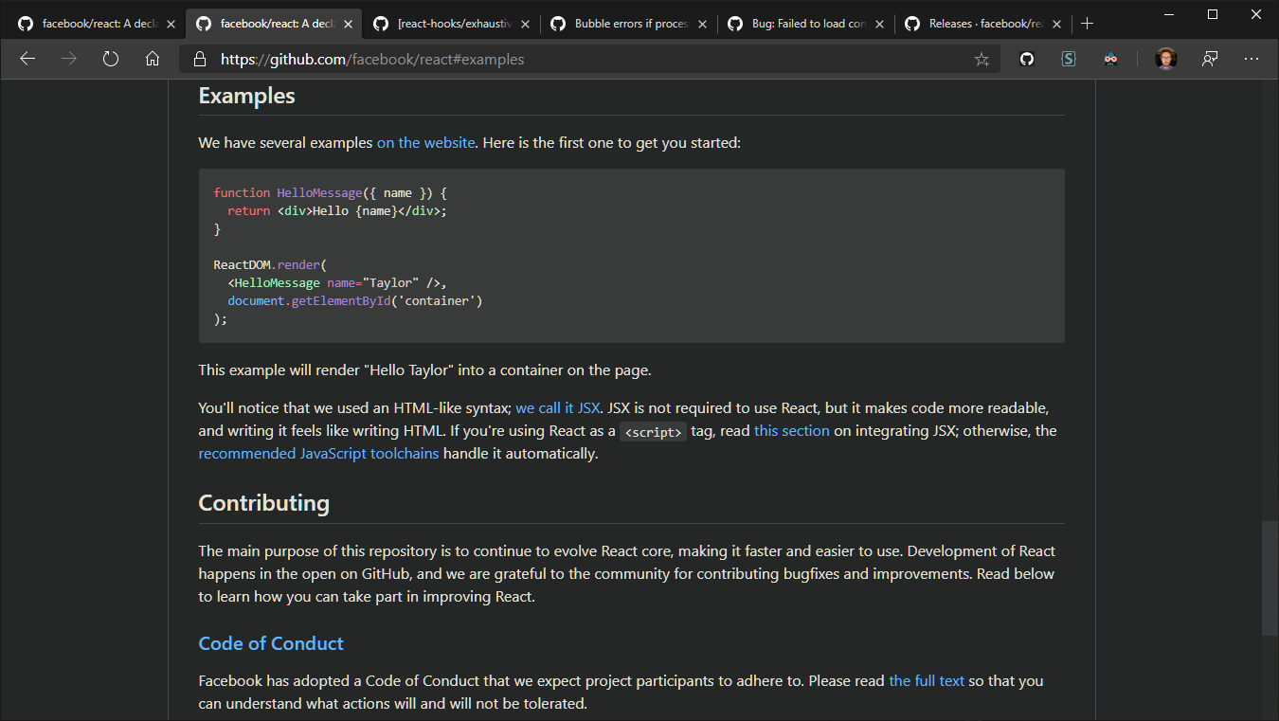
Task: Switch to the Bug: Failed to load tab
Action: 801,24
